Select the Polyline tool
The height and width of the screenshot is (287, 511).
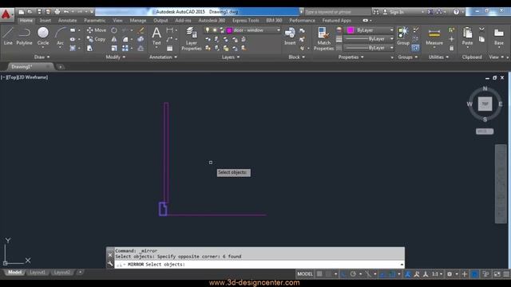pos(25,36)
